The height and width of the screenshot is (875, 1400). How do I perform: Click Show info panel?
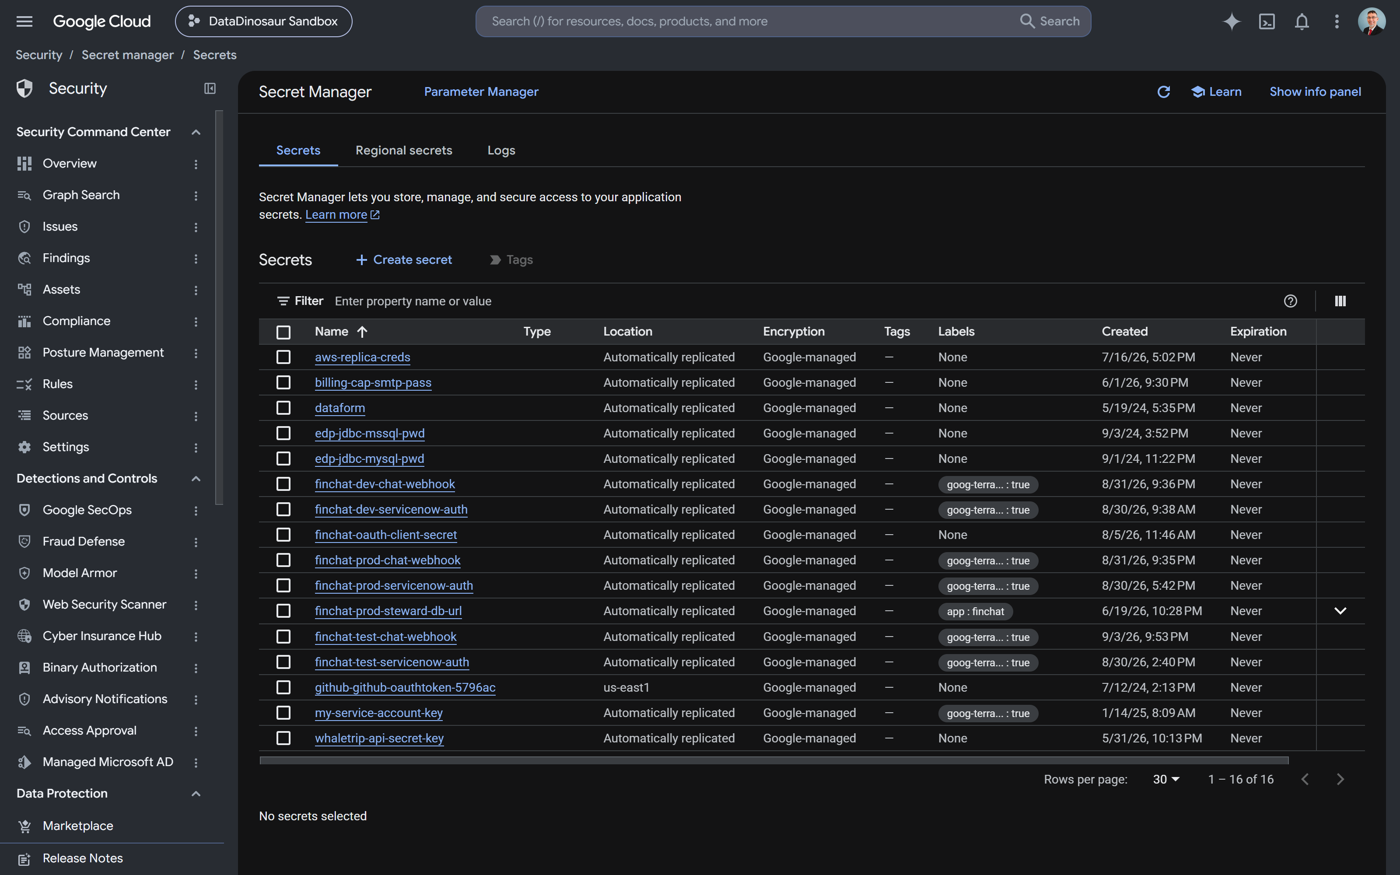[1315, 91]
